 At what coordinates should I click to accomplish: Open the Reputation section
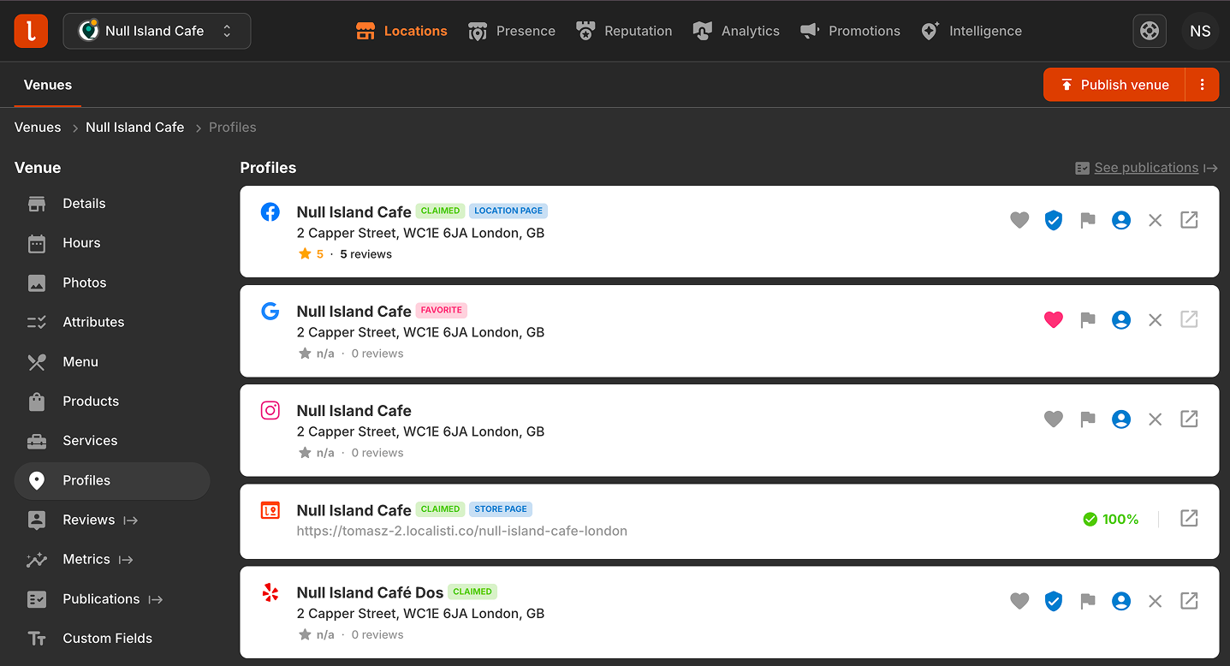[624, 31]
